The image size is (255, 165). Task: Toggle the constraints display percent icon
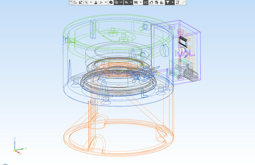click(x=146, y=3)
